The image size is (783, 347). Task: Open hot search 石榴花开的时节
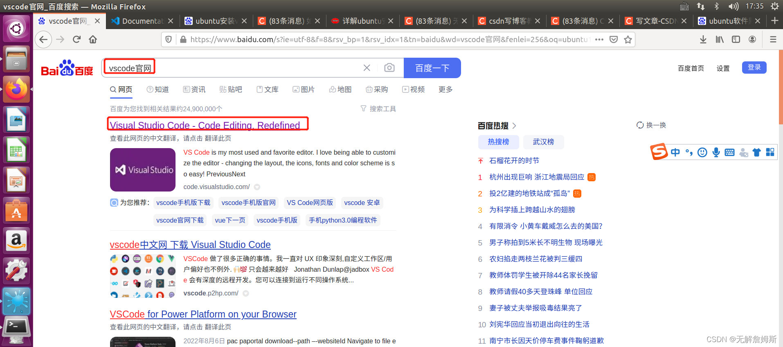(x=514, y=160)
